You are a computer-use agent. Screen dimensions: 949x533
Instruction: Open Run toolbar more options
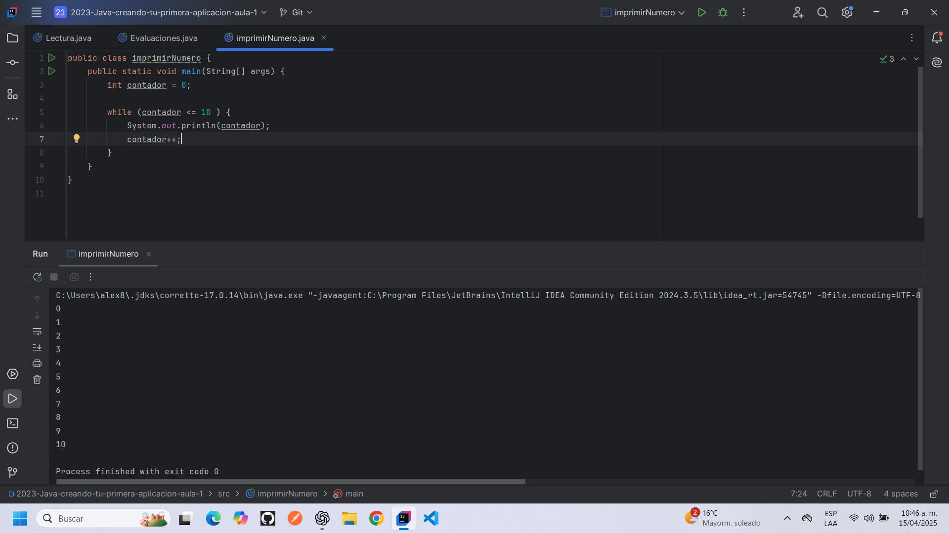point(90,277)
